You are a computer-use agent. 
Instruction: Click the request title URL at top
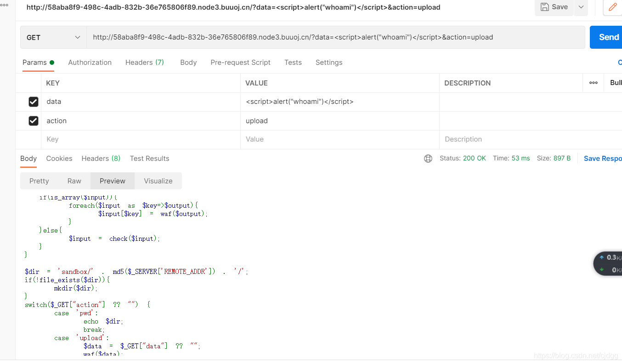(233, 7)
